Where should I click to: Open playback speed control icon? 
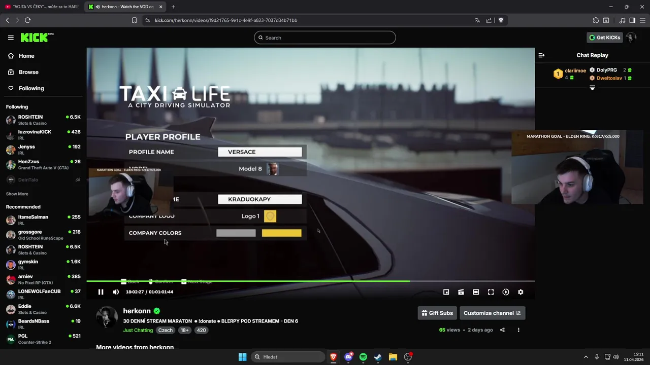506,292
